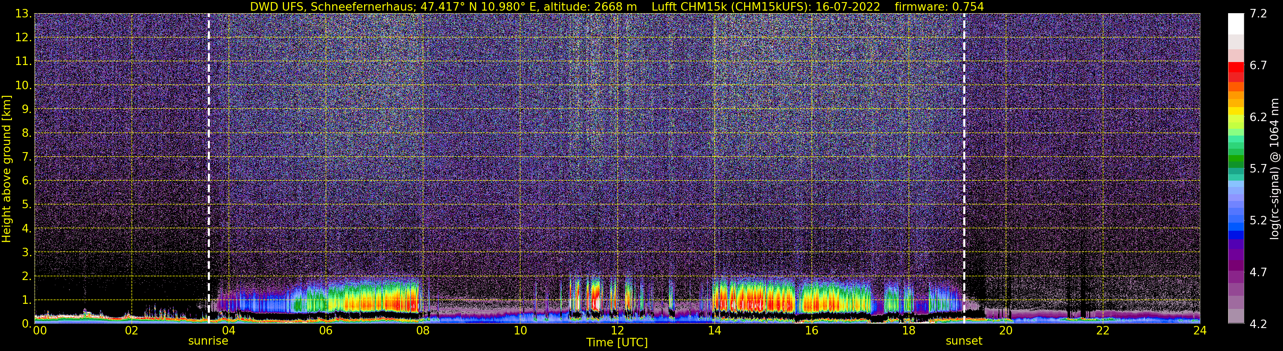Click the plot title 'DWD UFS, Schneefernerhaus'
The width and height of the screenshot is (1283, 351).
332,6
